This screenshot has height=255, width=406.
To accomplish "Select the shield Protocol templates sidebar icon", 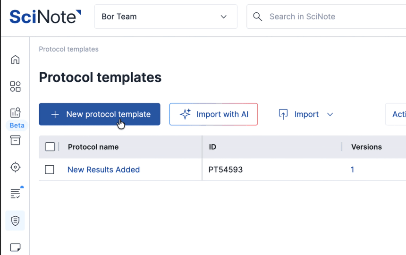I will coord(16,221).
